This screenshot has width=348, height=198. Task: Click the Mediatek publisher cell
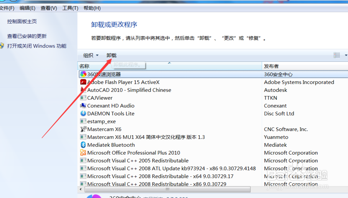pyautogui.click(x=275, y=145)
